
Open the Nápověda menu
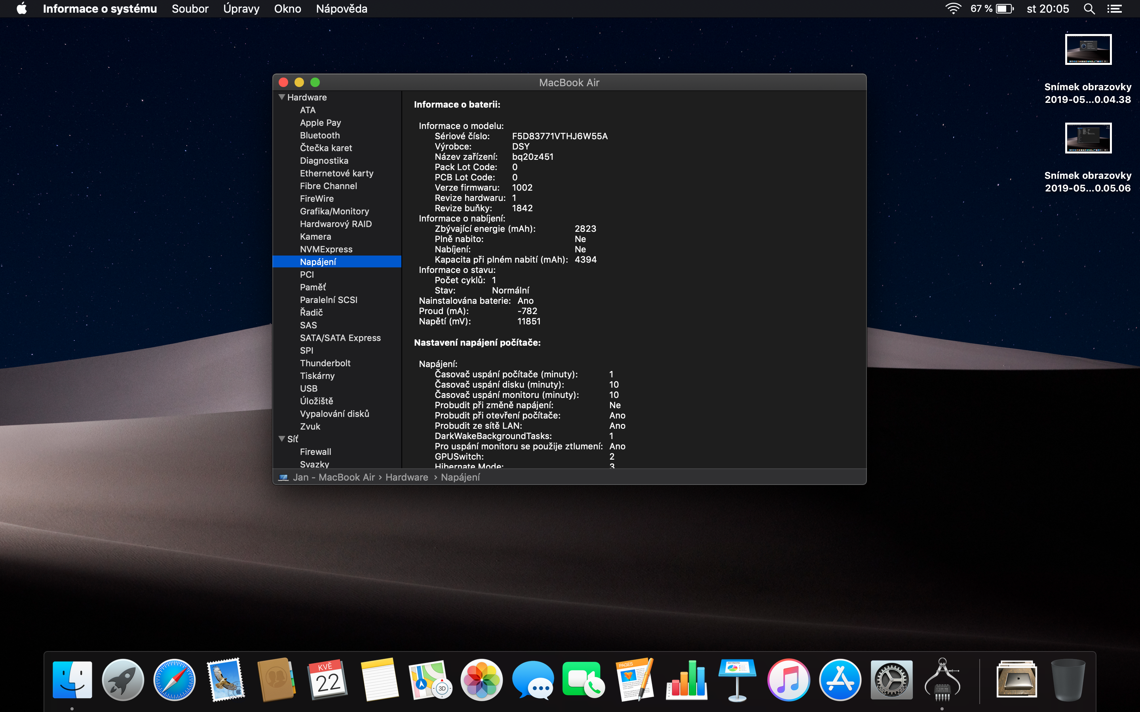(x=342, y=9)
